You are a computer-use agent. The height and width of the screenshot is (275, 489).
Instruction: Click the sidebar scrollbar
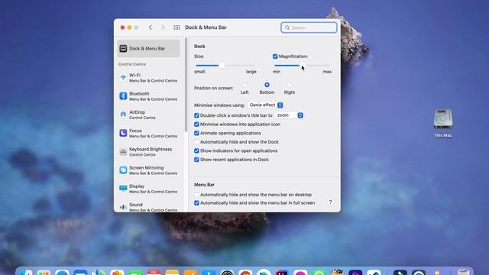tap(186, 85)
